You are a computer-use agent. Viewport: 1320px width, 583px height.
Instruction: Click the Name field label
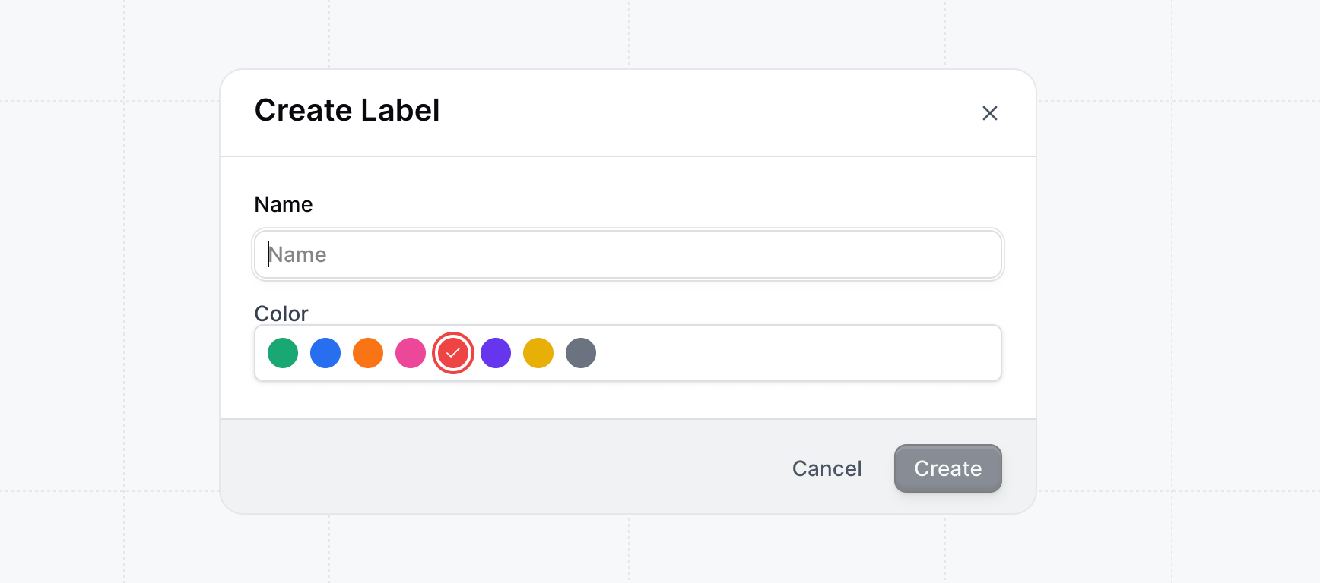pos(283,203)
